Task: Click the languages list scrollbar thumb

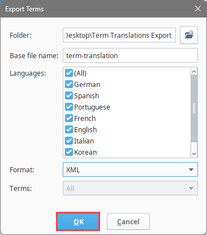Action: click(194, 108)
